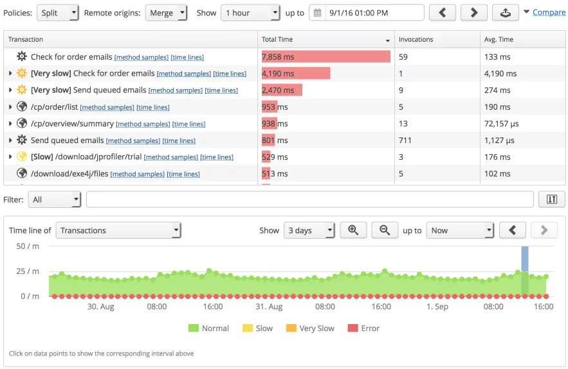Viewport: 568px width, 369px height.
Task: Open the calendar date picker icon
Action: click(317, 13)
